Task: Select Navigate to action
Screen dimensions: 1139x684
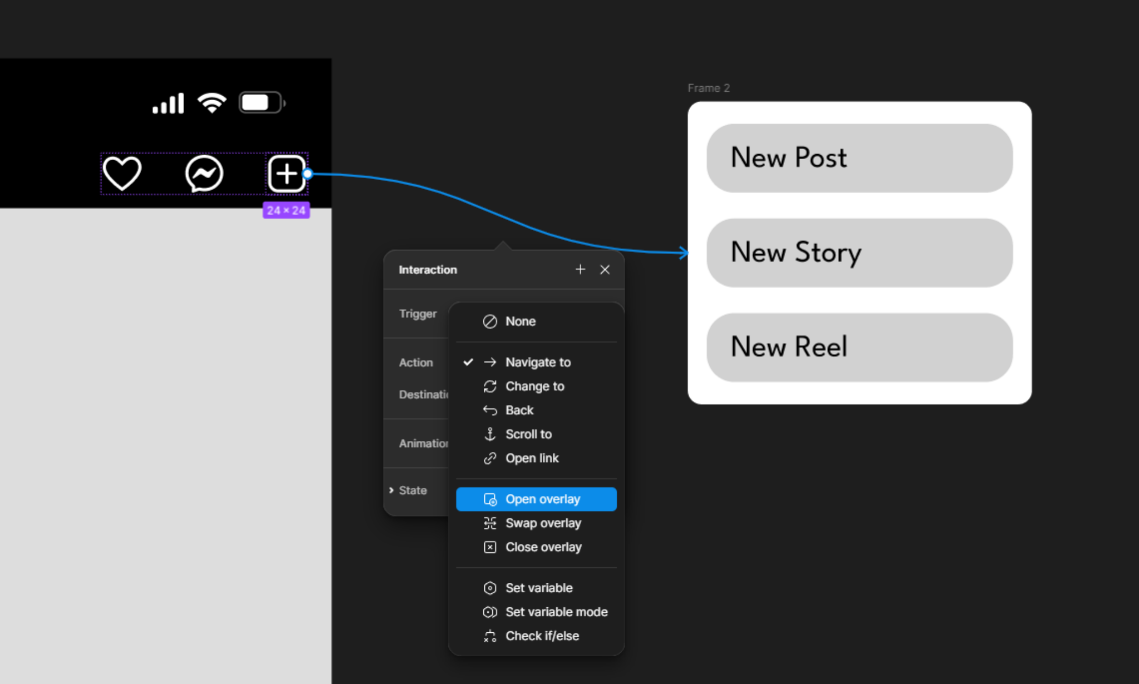Action: tap(536, 362)
